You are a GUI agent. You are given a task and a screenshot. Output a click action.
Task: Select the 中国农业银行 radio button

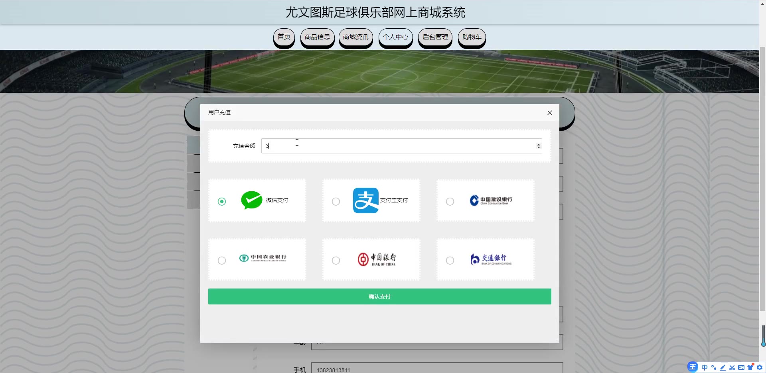pyautogui.click(x=222, y=261)
